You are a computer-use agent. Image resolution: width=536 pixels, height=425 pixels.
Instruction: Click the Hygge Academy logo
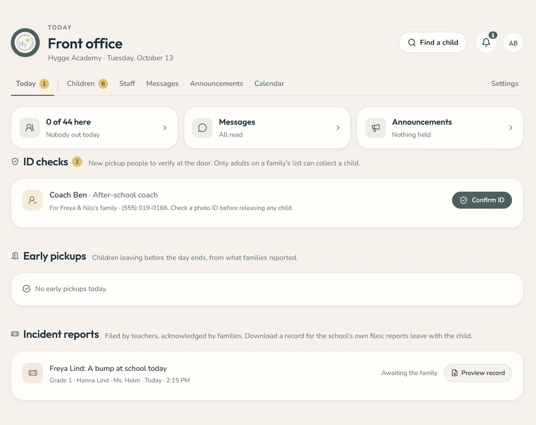(x=25, y=43)
